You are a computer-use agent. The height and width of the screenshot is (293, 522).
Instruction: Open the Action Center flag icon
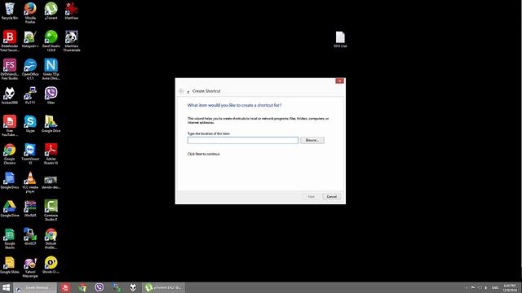point(473,288)
